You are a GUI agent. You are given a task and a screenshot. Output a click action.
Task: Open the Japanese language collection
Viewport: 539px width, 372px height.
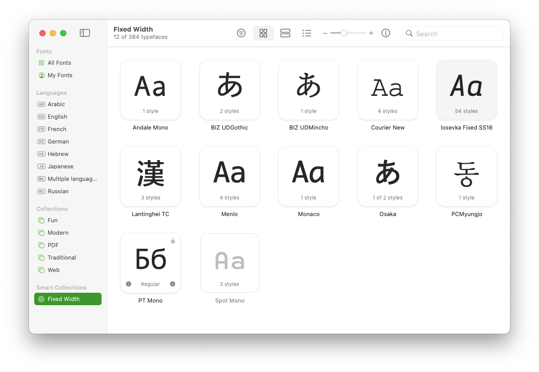pyautogui.click(x=68, y=167)
